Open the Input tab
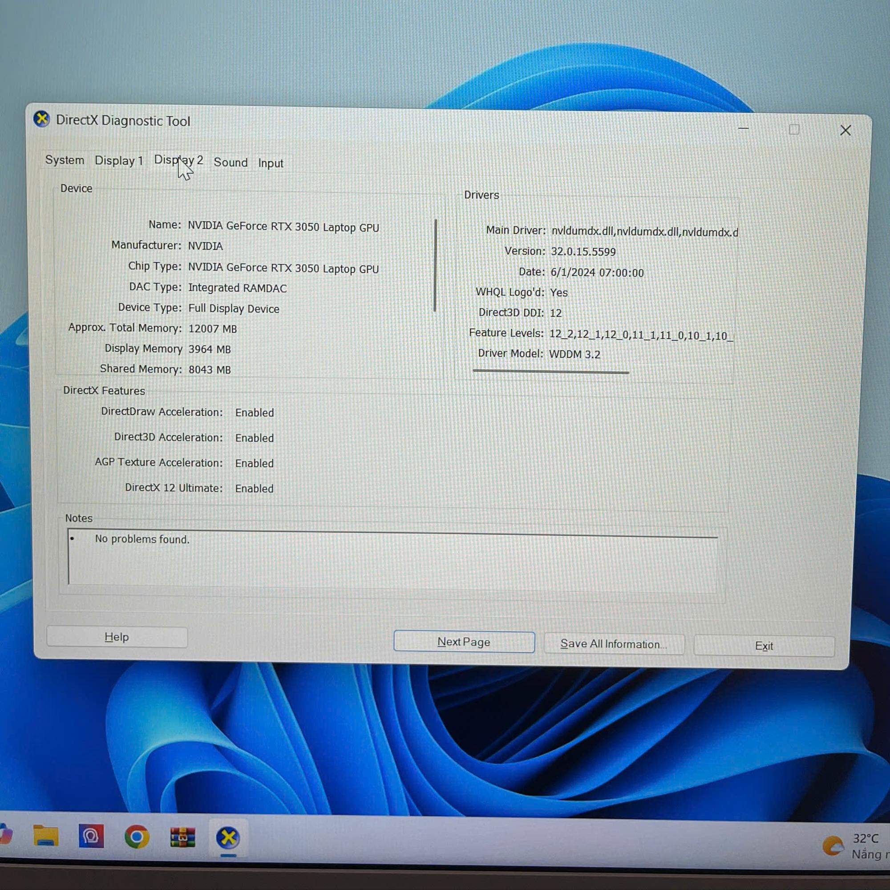Image resolution: width=890 pixels, height=890 pixels. [x=271, y=163]
